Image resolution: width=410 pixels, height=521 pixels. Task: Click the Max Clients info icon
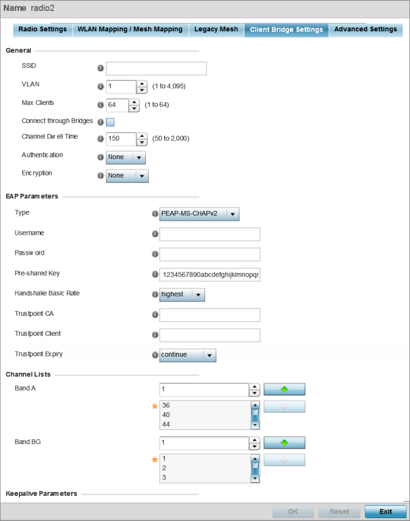point(101,105)
